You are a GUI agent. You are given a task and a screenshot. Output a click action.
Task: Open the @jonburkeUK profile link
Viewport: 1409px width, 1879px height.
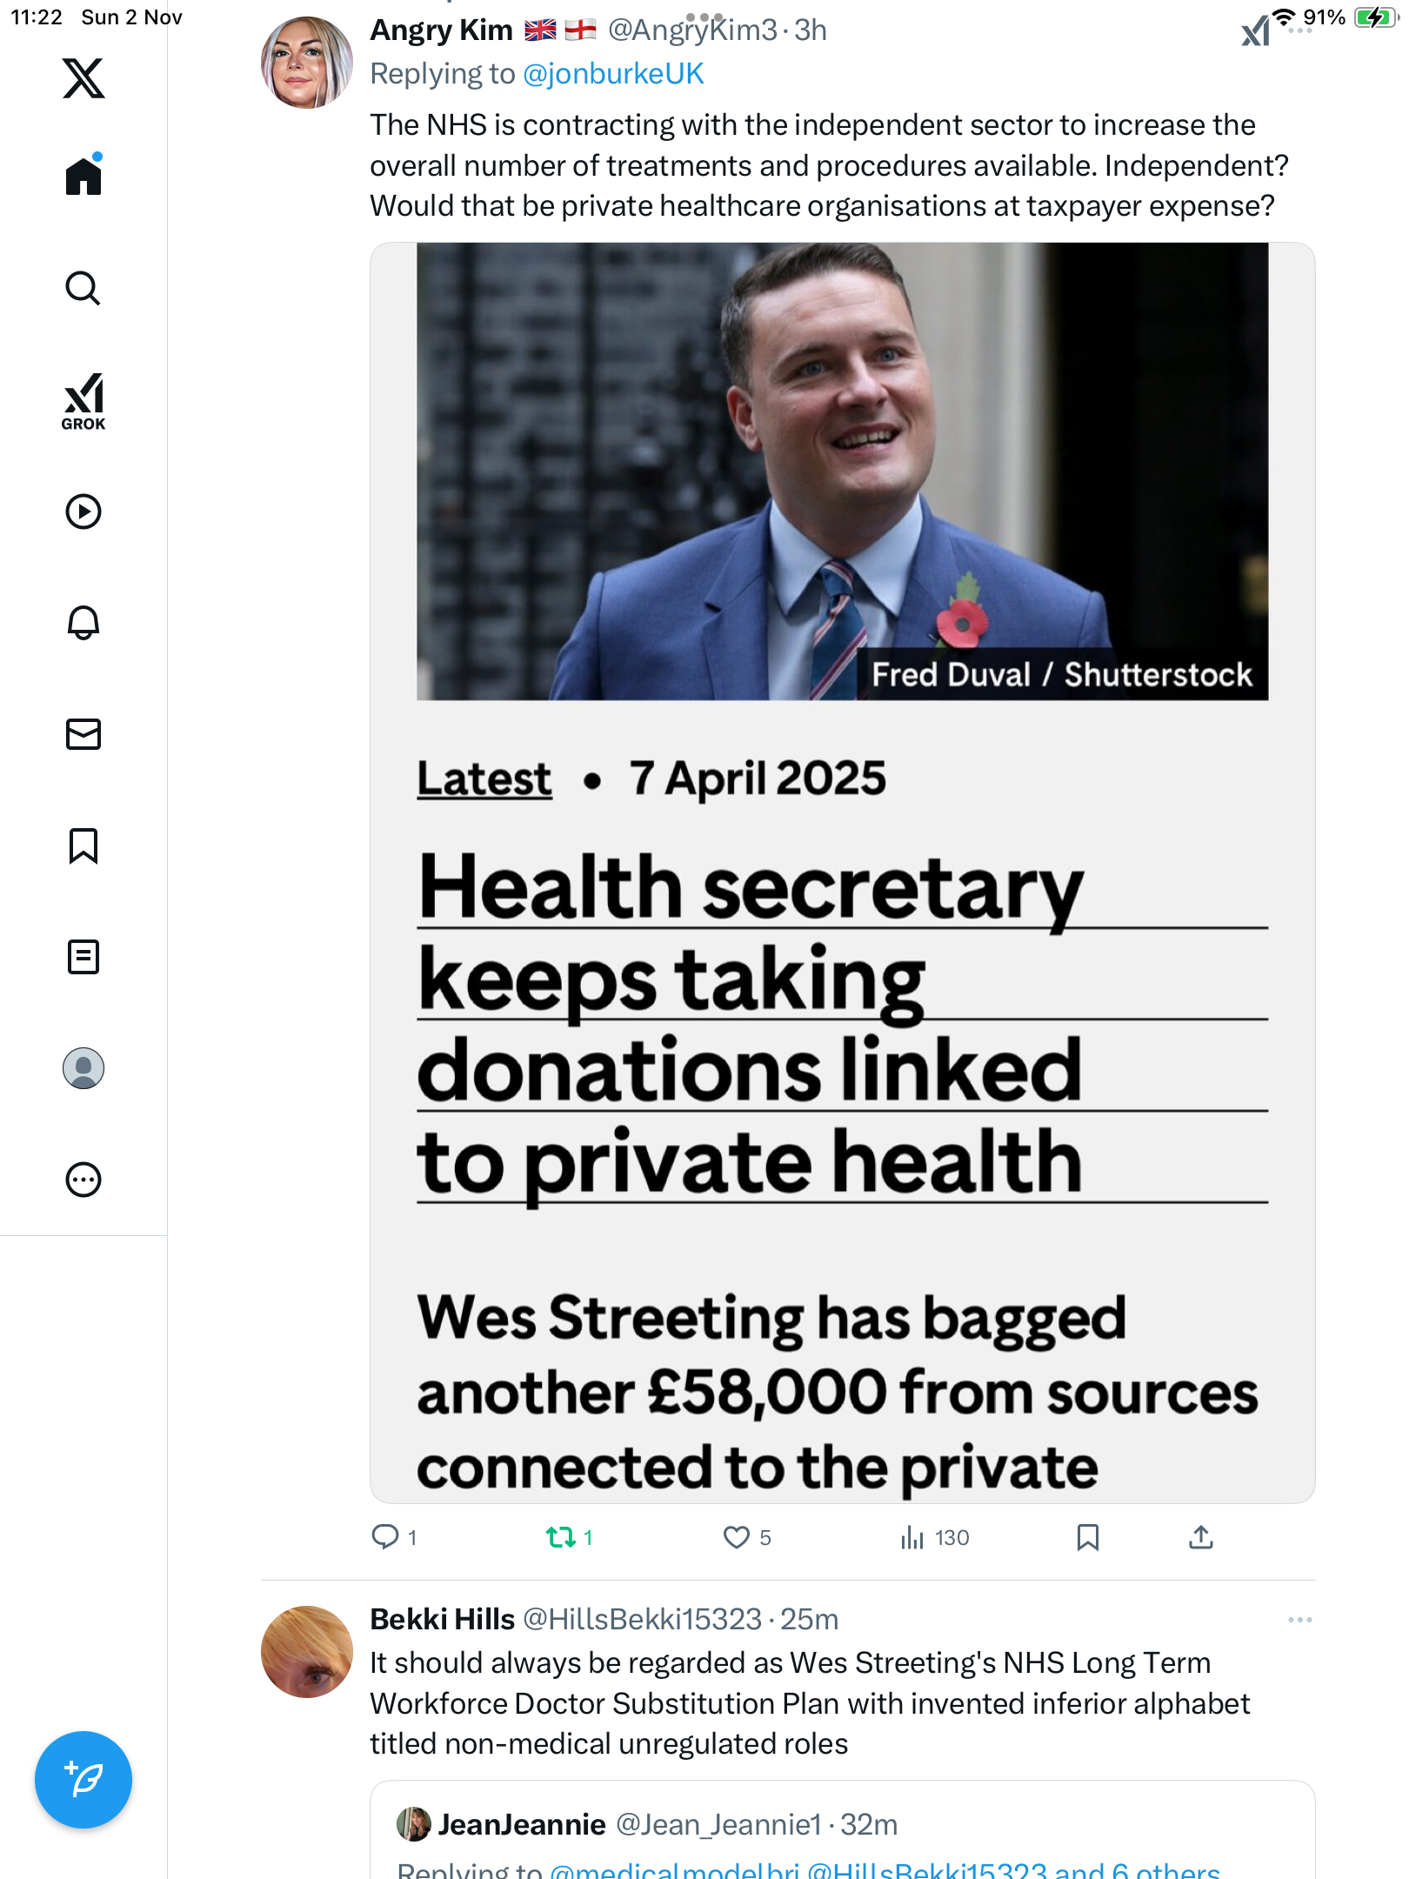613,74
